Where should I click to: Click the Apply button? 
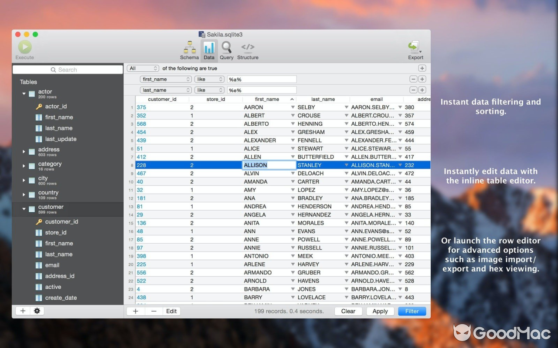[x=380, y=311]
